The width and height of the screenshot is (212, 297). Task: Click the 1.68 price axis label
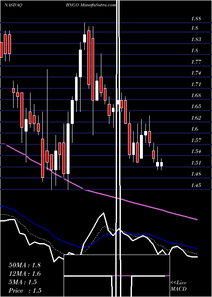[x=196, y=95]
